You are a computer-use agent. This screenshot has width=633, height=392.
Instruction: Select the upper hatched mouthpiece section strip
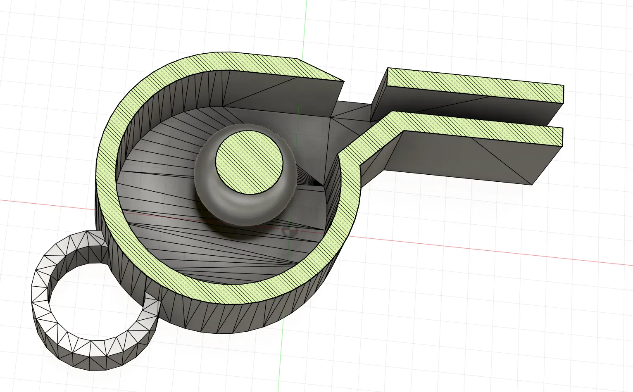click(475, 86)
